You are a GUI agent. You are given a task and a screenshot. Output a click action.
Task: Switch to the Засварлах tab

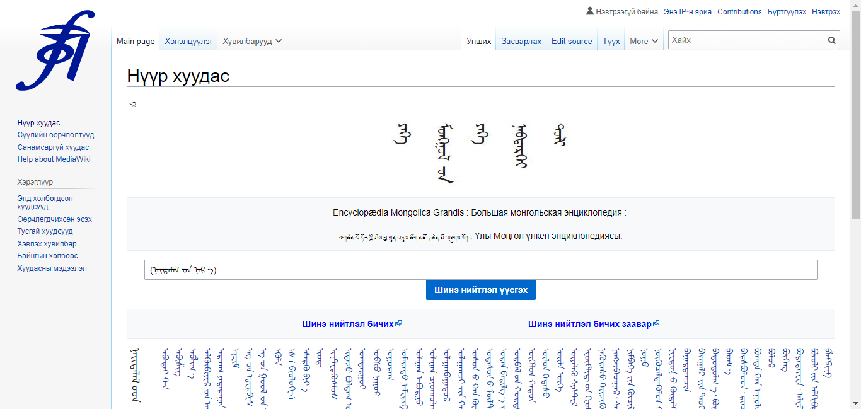(x=521, y=41)
